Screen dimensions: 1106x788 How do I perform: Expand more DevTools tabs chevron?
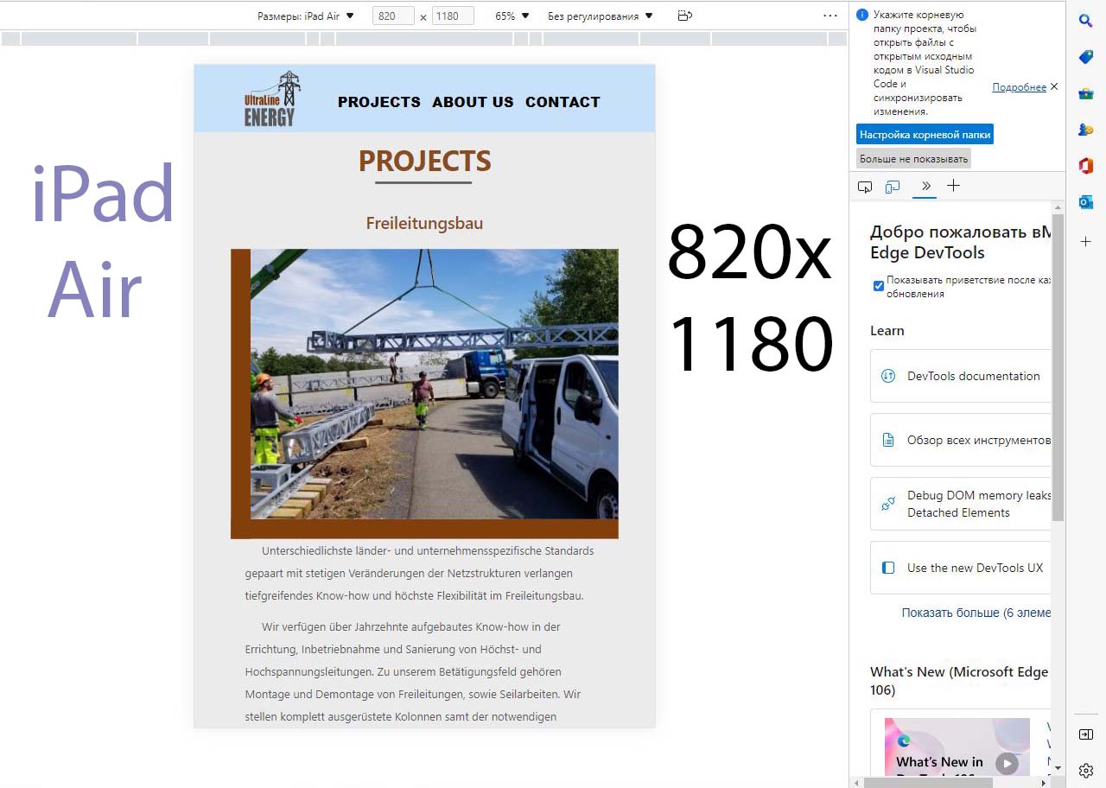925,186
